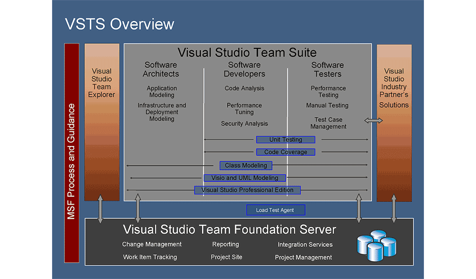Click the MSF Process and Guidance bar
The height and width of the screenshot is (279, 476).
pyautogui.click(x=72, y=153)
